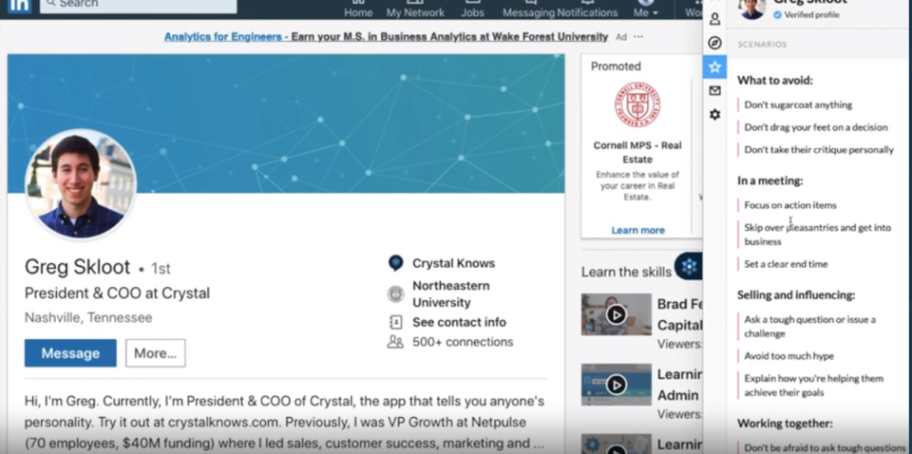Click the compass icon in Crystal sidebar
The image size is (912, 454).
715,43
